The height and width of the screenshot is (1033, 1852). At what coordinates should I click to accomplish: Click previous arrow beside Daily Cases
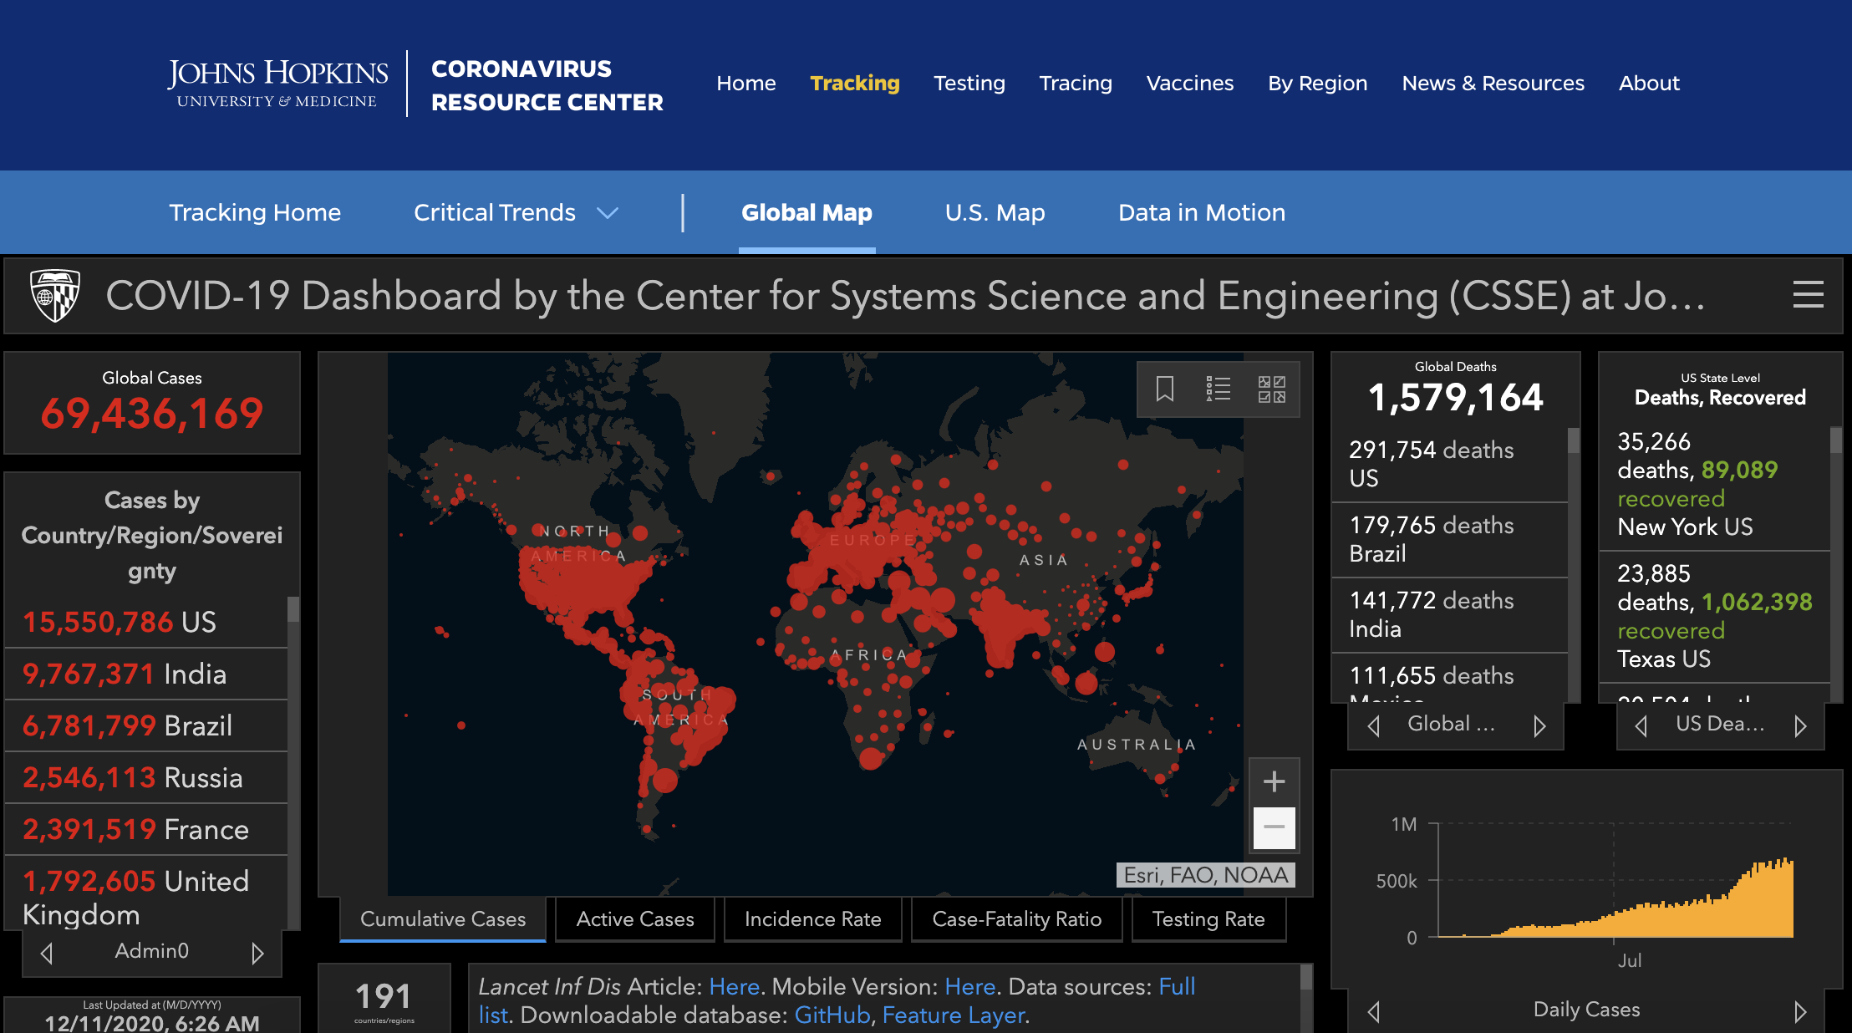[1373, 1011]
